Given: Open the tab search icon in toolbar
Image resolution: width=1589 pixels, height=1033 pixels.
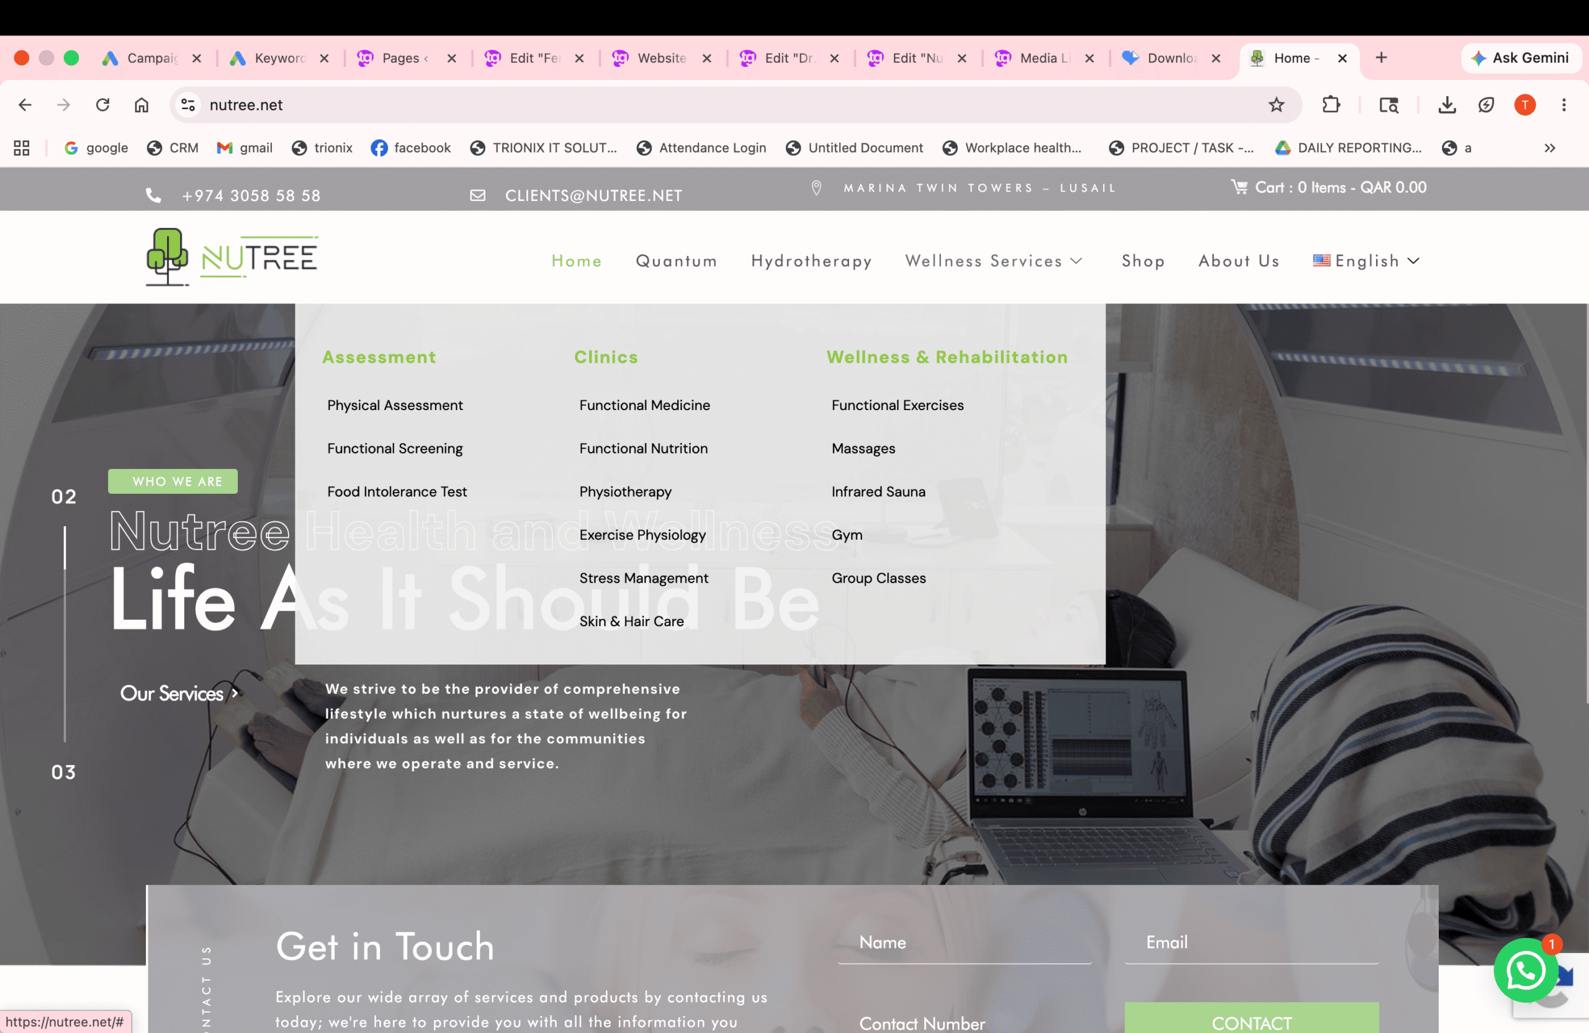Looking at the screenshot, I should (1389, 105).
